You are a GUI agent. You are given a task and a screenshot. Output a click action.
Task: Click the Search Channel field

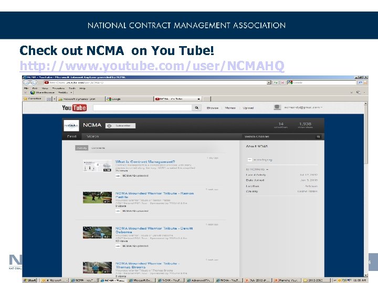(x=279, y=136)
